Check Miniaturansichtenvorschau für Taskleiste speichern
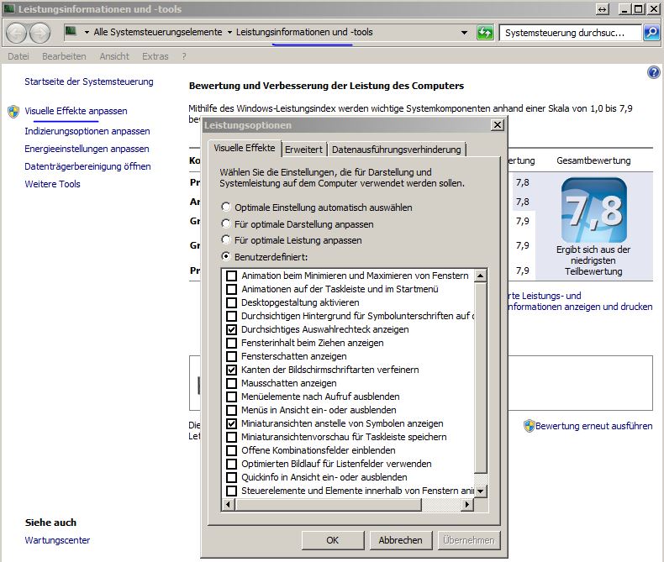The height and width of the screenshot is (562, 664). pos(231,437)
